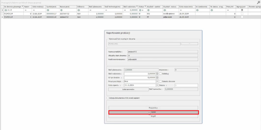Click the filter-row icon under Nr zamówienia
The image size is (261, 130).
(x=197, y=10)
